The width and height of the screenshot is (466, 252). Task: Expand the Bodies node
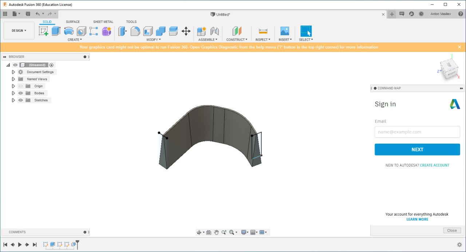13,93
